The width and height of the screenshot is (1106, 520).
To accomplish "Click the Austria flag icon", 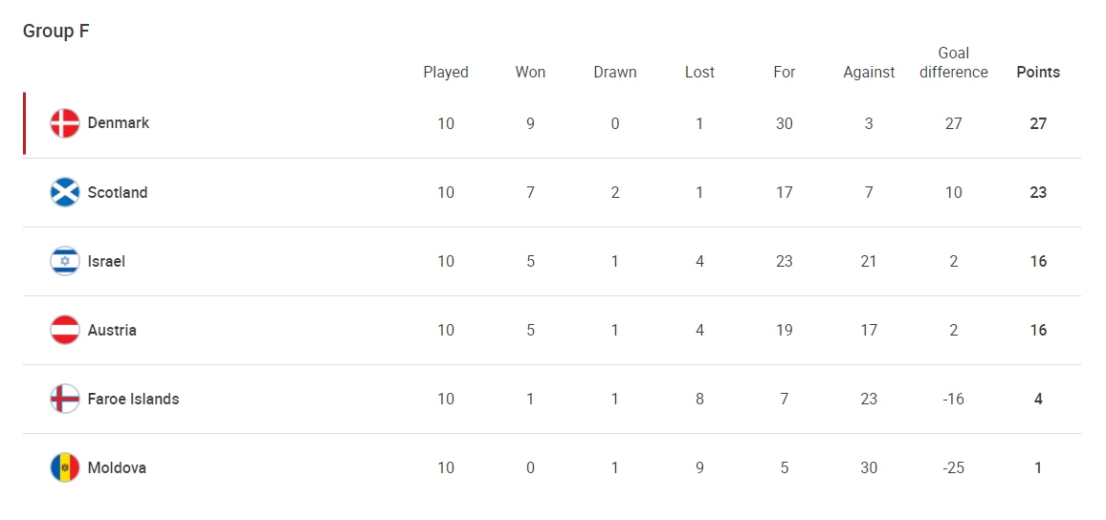I will tap(65, 330).
